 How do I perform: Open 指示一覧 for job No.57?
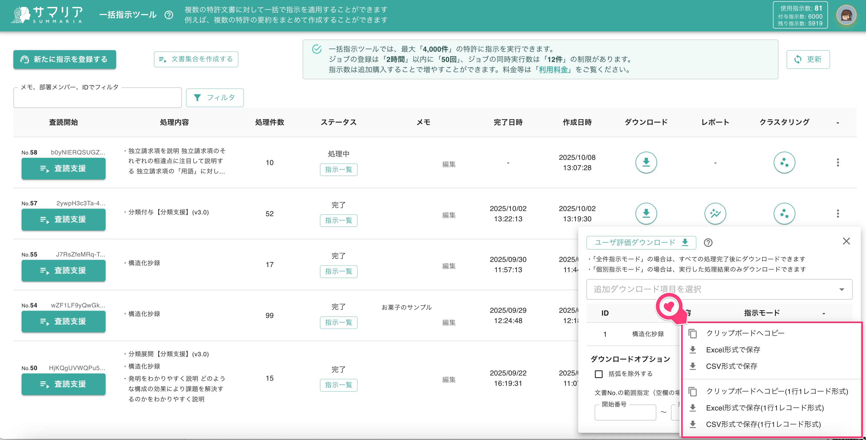[338, 221]
